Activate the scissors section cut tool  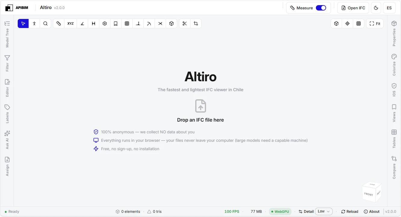click(x=185, y=23)
